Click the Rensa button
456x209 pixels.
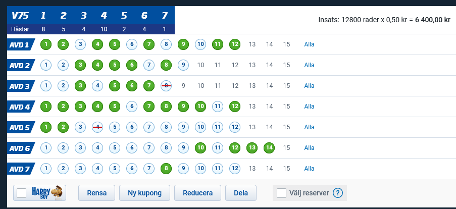coord(97,193)
